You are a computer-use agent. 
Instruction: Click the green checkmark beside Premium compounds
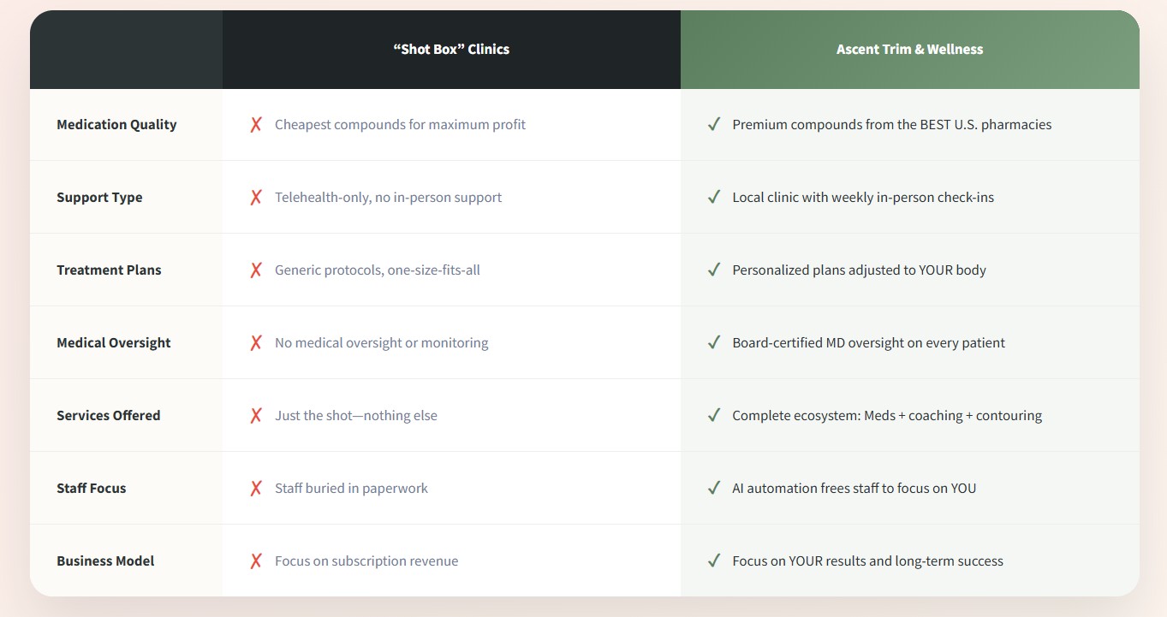coord(713,125)
